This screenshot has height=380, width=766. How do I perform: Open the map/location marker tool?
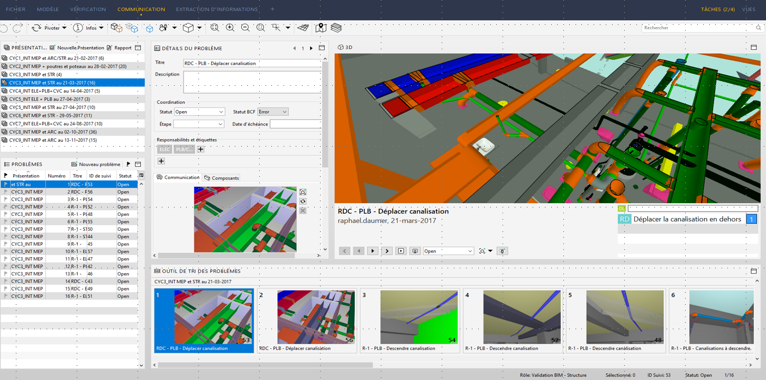(321, 28)
